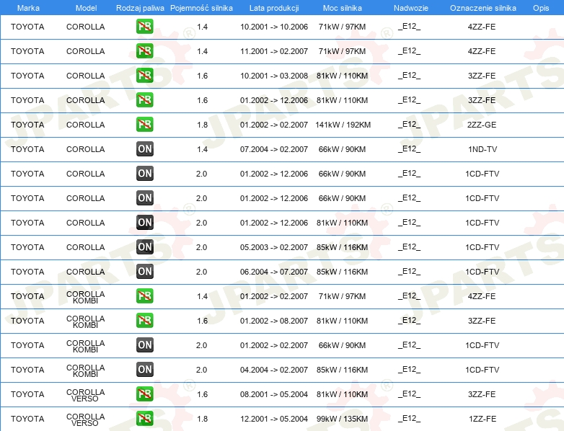Click the ON icon in the Kombi 66kW / 90KM row
564x431 pixels.
click(144, 345)
